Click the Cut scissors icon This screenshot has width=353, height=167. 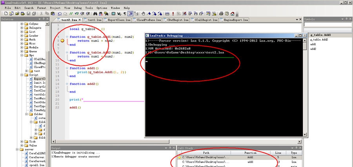pos(42,13)
